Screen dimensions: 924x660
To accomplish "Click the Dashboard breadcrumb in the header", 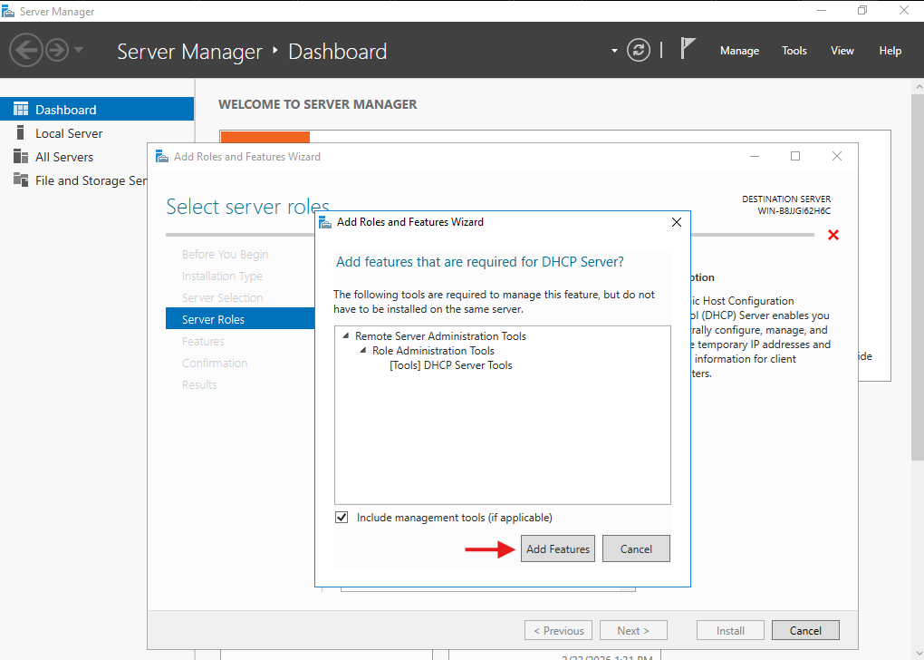I will [338, 52].
